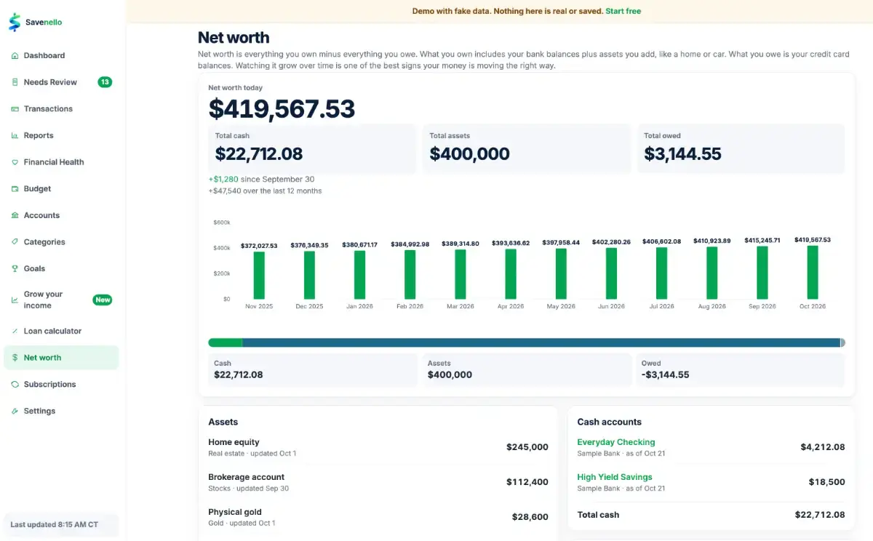Click the Reports bar chart icon
The width and height of the screenshot is (873, 541).
pos(15,136)
